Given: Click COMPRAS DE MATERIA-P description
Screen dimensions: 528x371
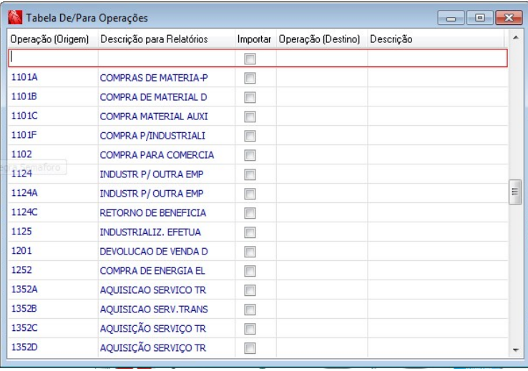Looking at the screenshot, I should tap(154, 78).
